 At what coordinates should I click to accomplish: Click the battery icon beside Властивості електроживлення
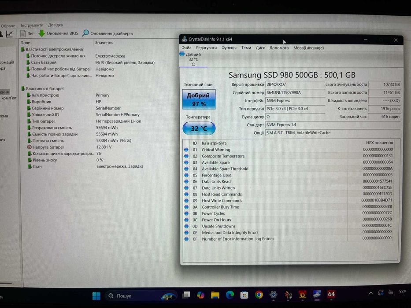(x=23, y=49)
